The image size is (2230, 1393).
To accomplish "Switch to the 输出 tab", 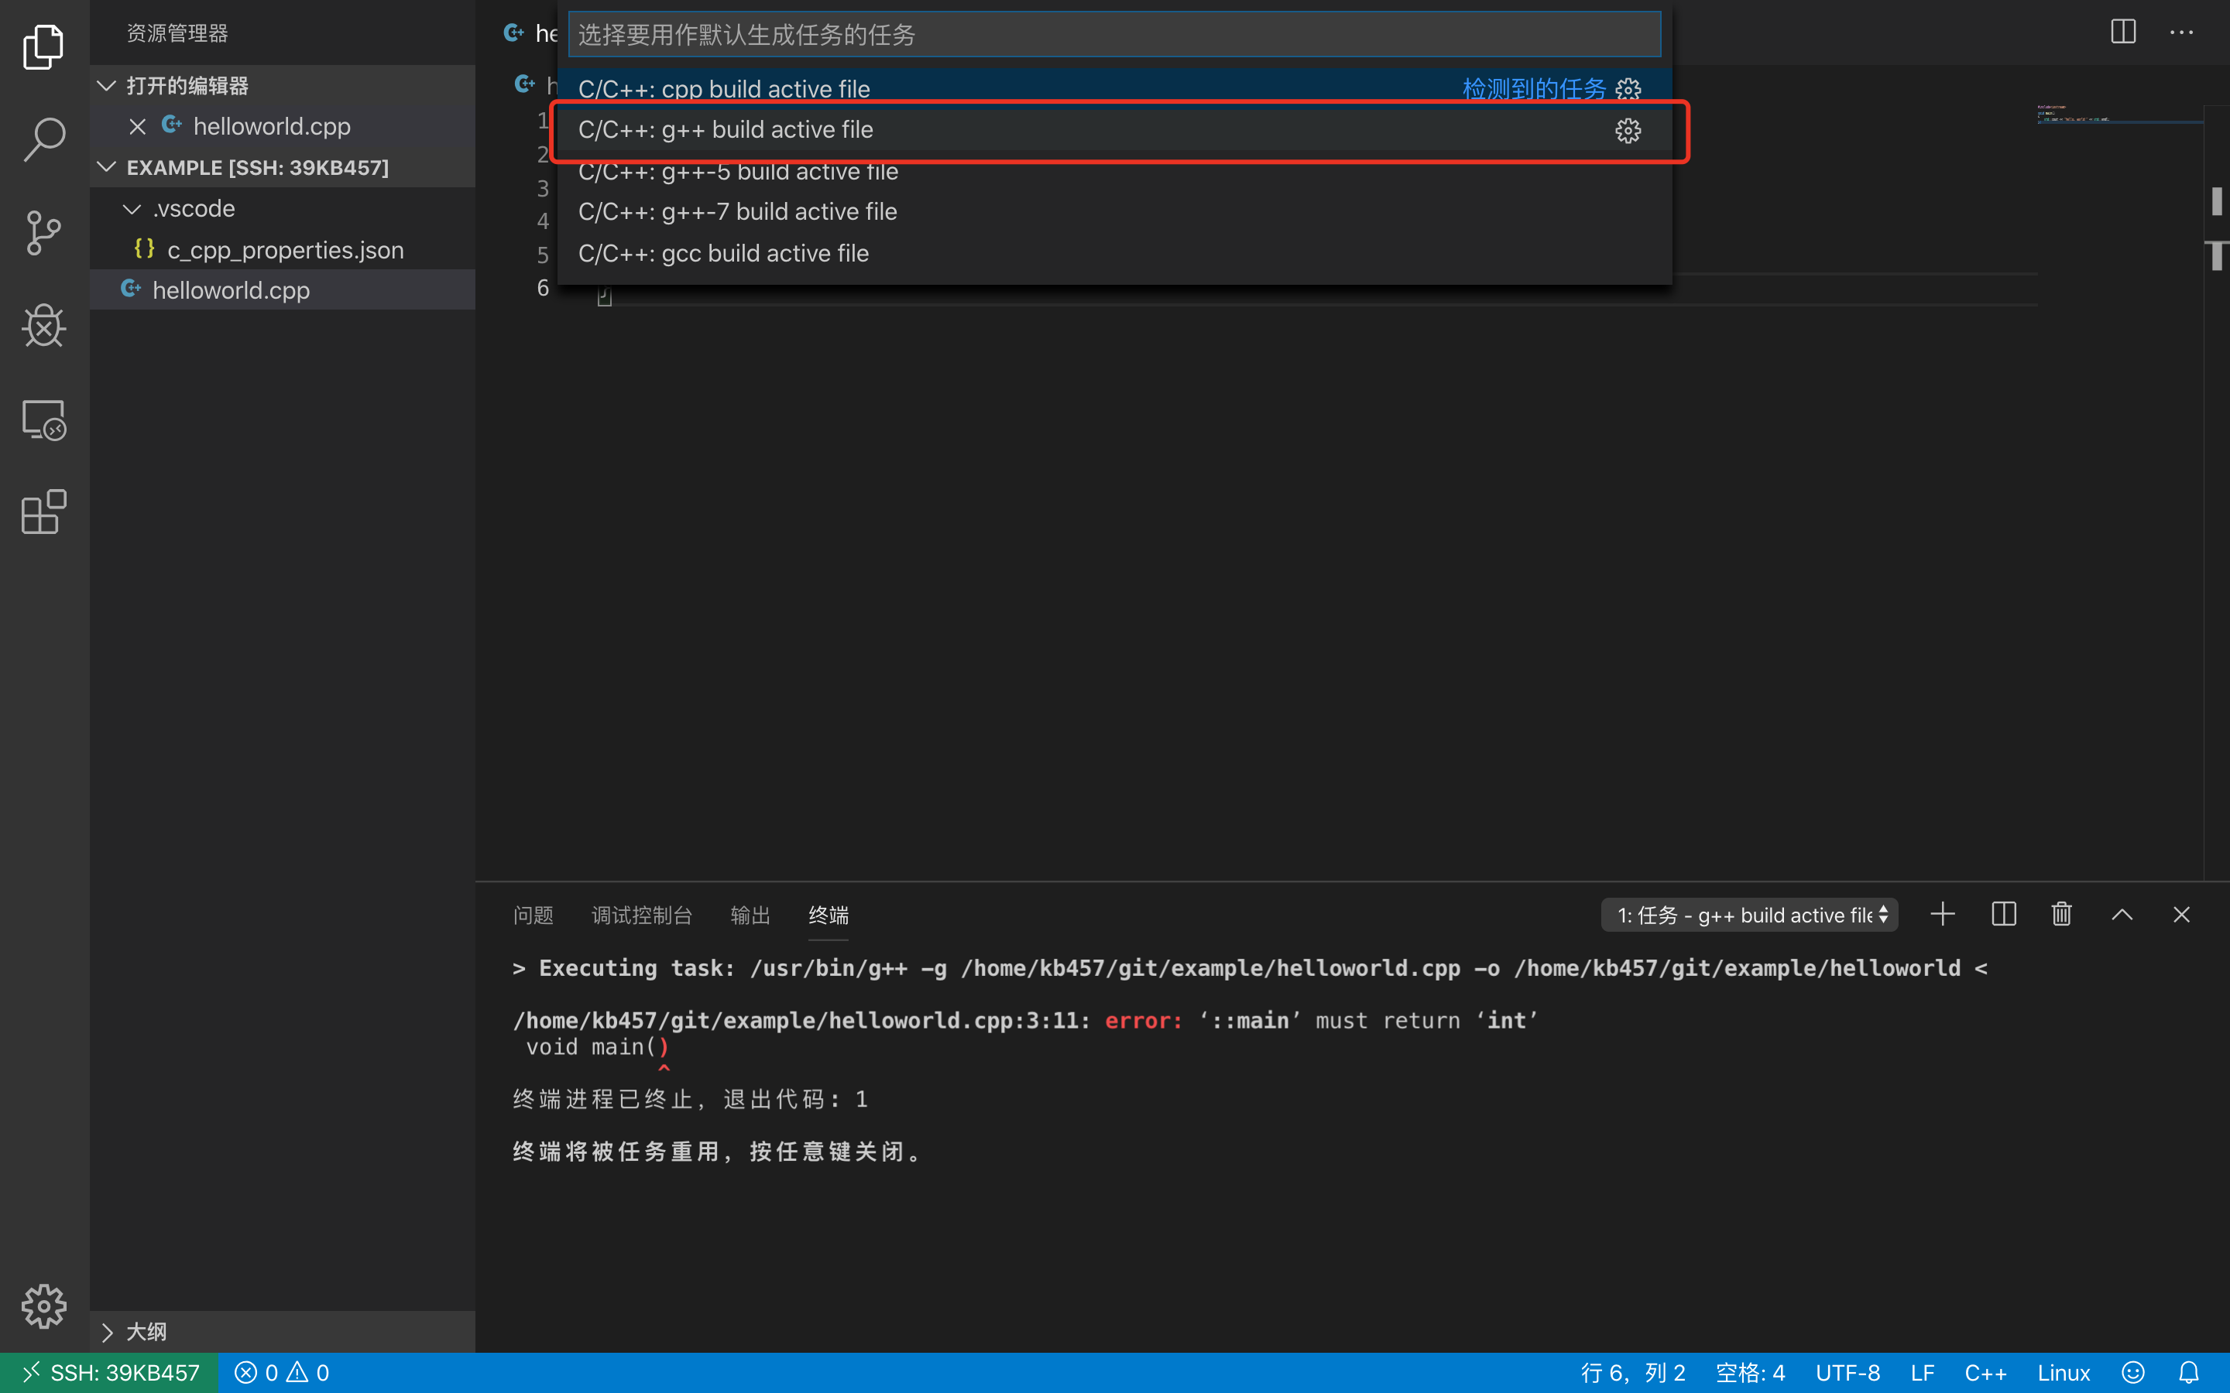I will (750, 914).
